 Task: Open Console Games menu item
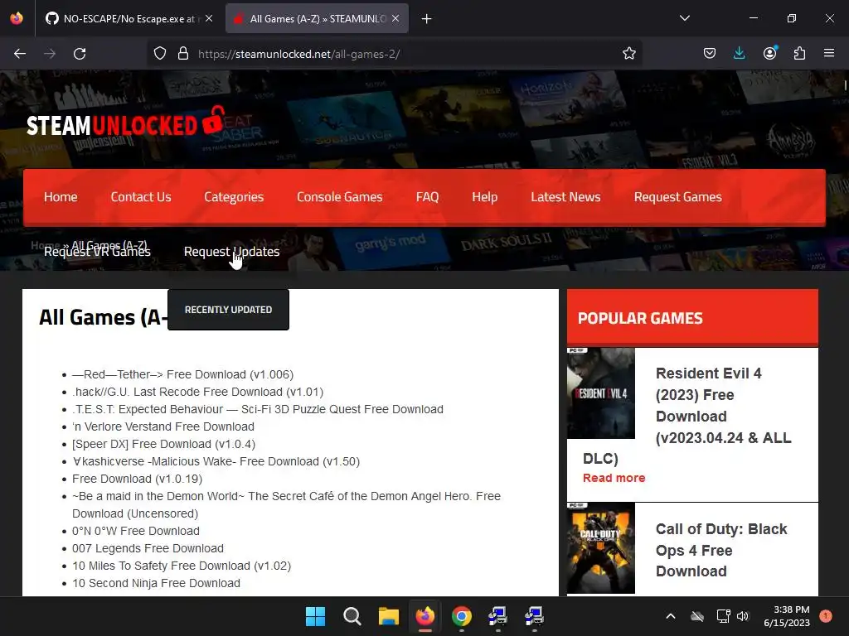[339, 197]
